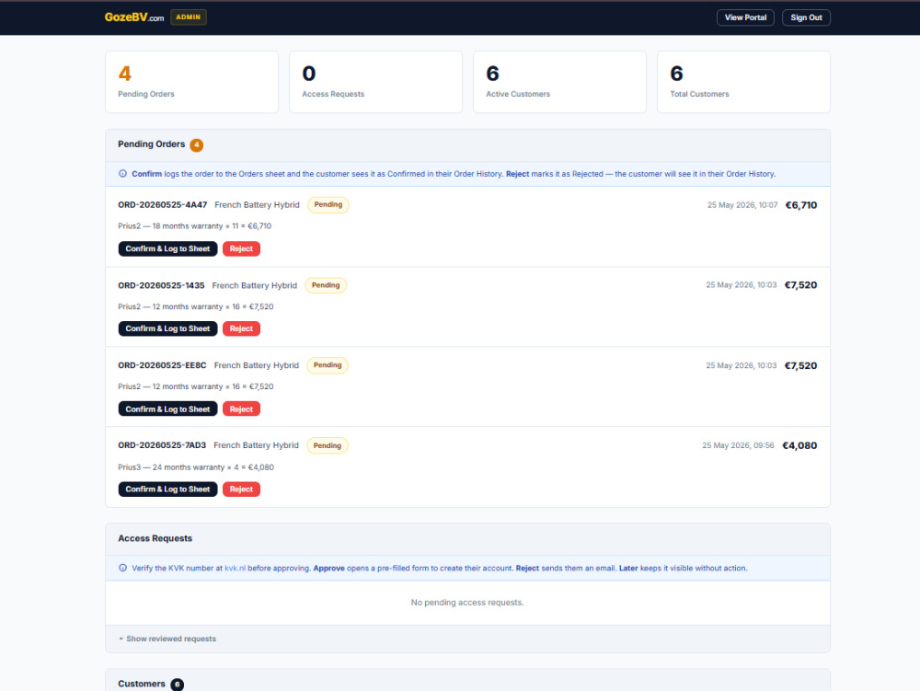Expand Show reviewed requests
The height and width of the screenshot is (691, 920).
(167, 639)
